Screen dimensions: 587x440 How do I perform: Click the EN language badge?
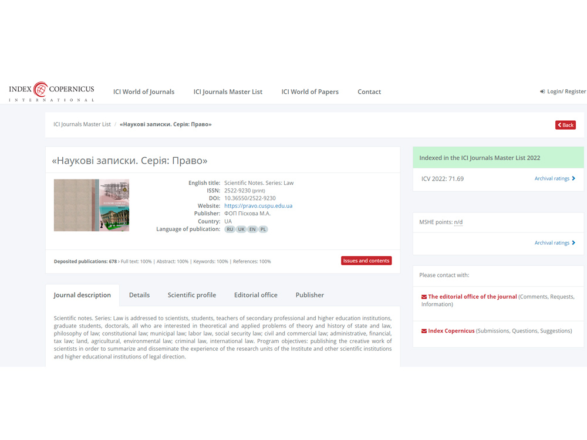(x=252, y=229)
